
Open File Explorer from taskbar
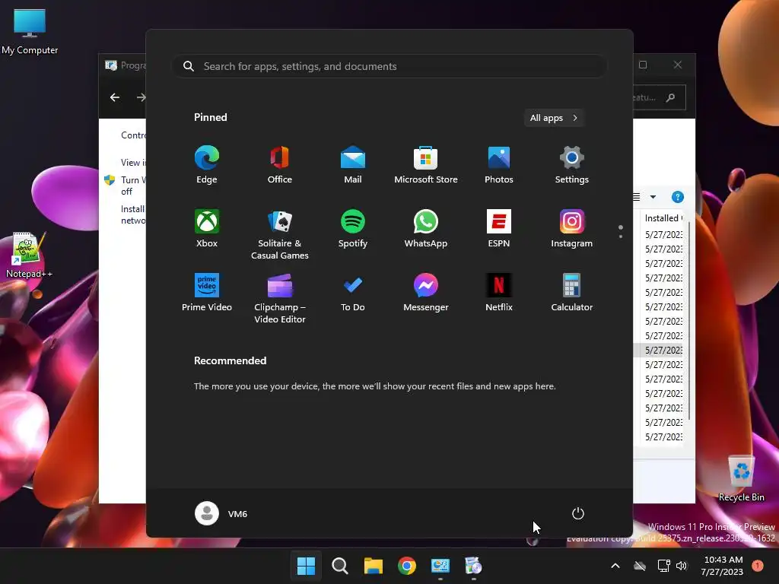pos(373,566)
